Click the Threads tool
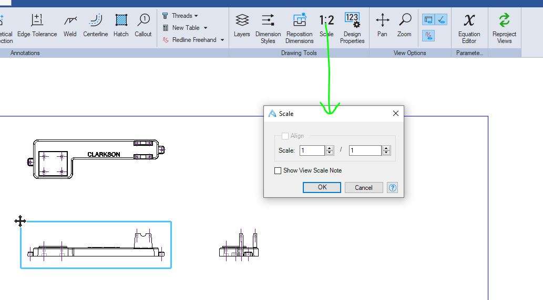The height and width of the screenshot is (300, 543). 177,16
